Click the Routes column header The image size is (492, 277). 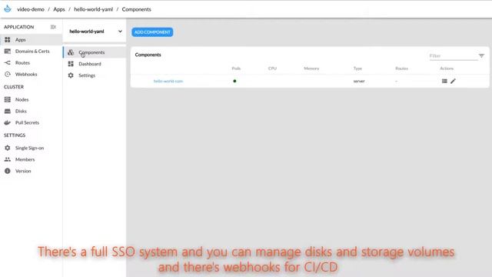point(401,68)
